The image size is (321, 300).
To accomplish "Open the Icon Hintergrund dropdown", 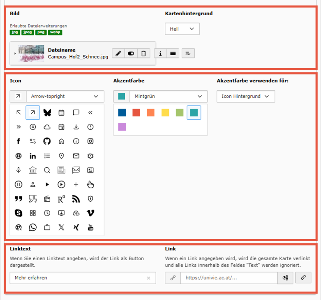I will (x=246, y=96).
